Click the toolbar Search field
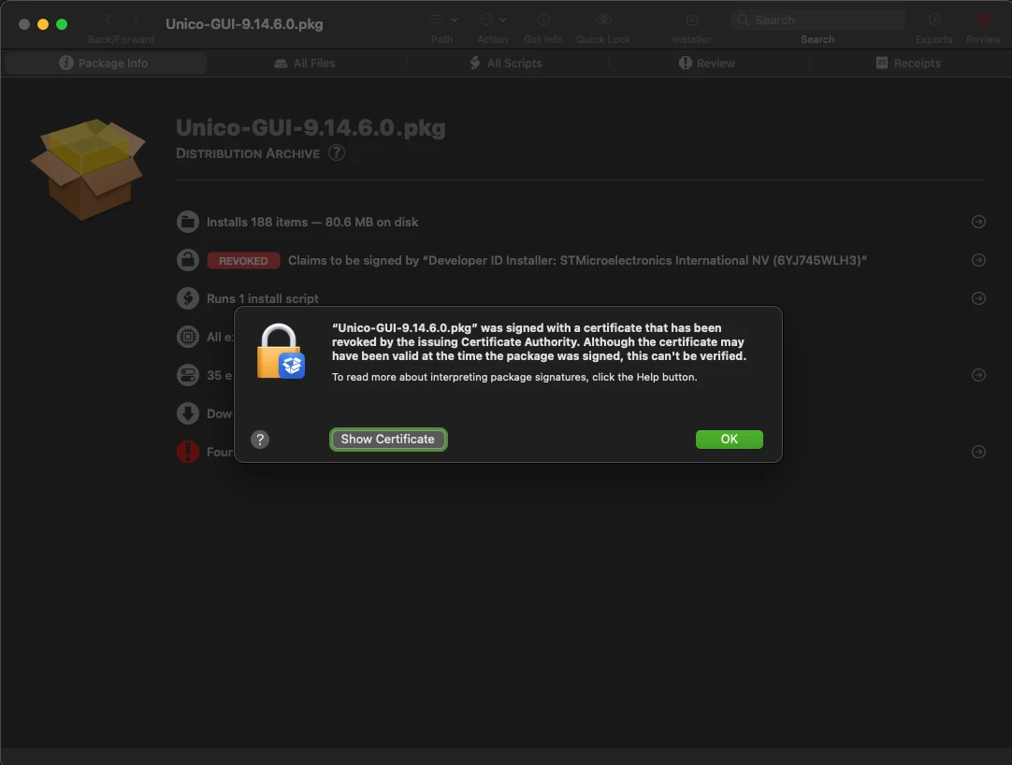This screenshot has width=1012, height=765. coord(817,20)
